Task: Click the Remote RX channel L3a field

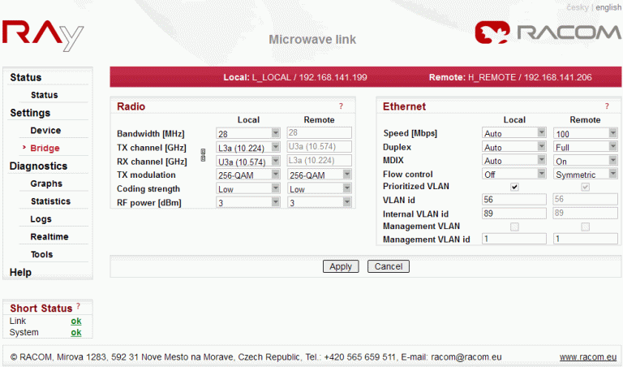Action: (x=320, y=160)
